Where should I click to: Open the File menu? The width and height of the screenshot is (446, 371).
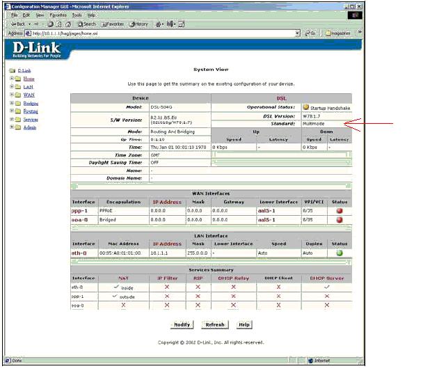[15, 15]
